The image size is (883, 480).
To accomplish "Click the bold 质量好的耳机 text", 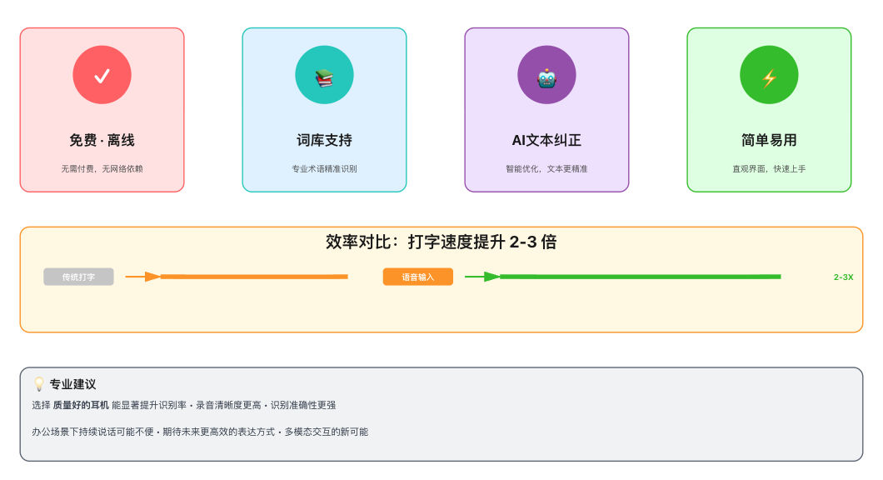I will 81,405.
